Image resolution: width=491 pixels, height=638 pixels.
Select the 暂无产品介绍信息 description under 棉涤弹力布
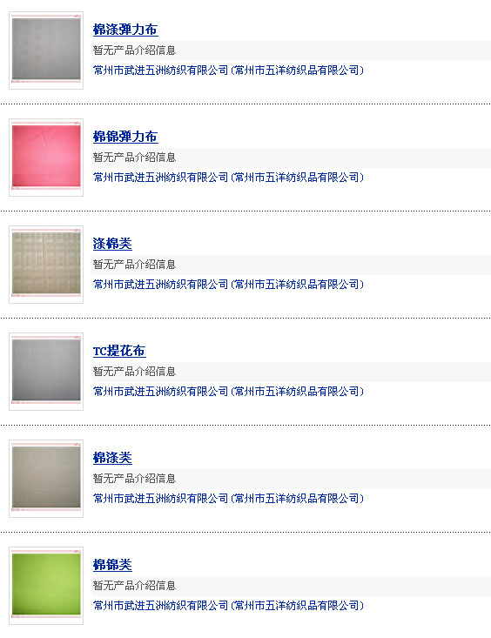pyautogui.click(x=134, y=50)
